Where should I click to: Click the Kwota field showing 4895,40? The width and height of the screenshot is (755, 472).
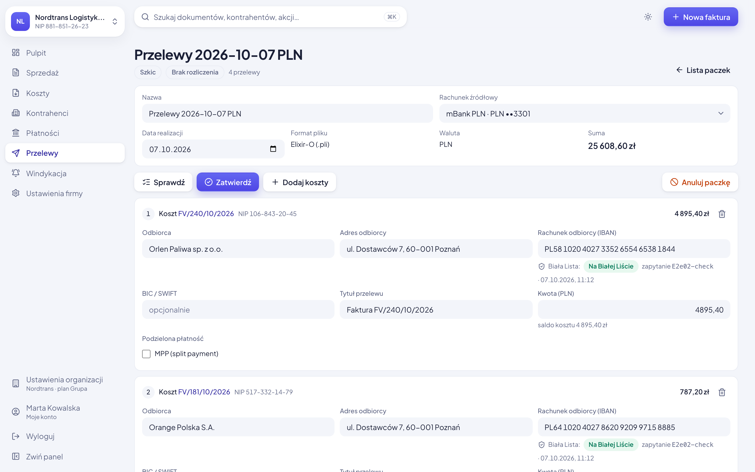634,310
